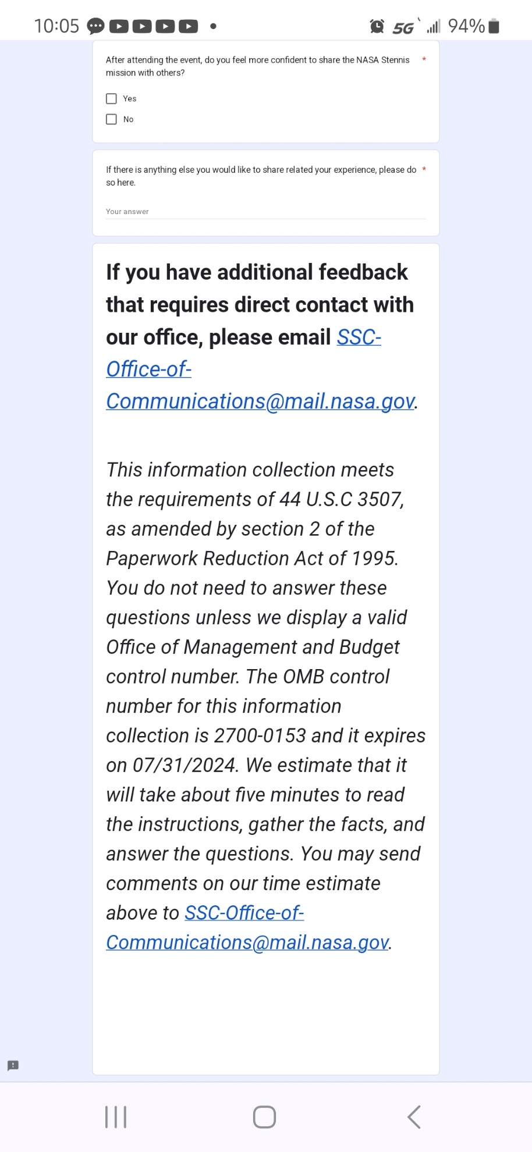Tap the first YouTube notification icon

tap(119, 26)
